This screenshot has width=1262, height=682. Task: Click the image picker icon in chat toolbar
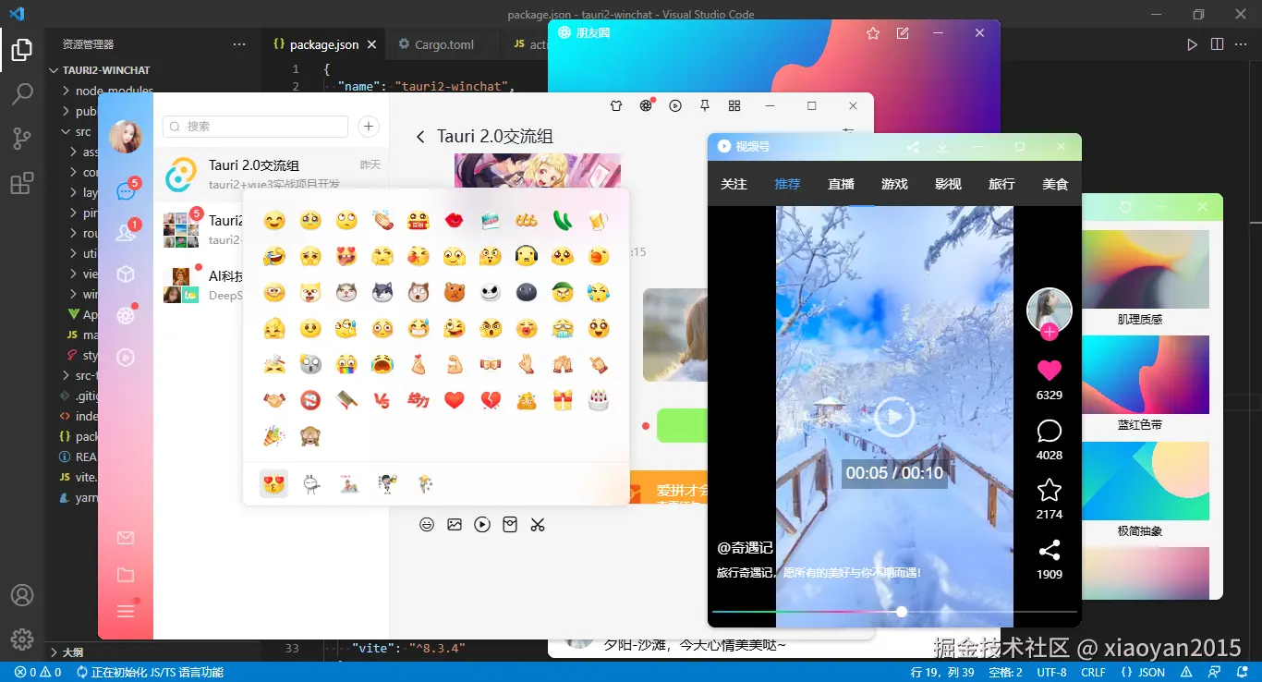[x=455, y=525]
